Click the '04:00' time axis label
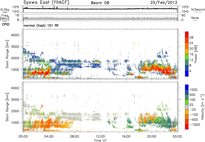The height and width of the screenshot is (142, 205). point(49,137)
